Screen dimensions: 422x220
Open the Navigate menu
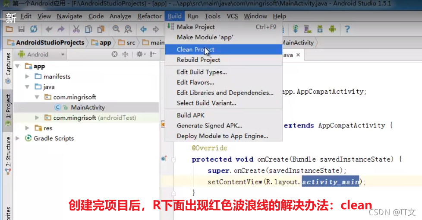(69, 16)
